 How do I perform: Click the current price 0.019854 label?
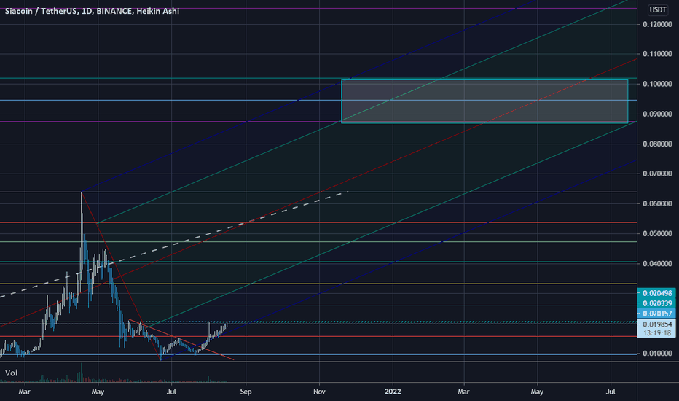pos(657,324)
